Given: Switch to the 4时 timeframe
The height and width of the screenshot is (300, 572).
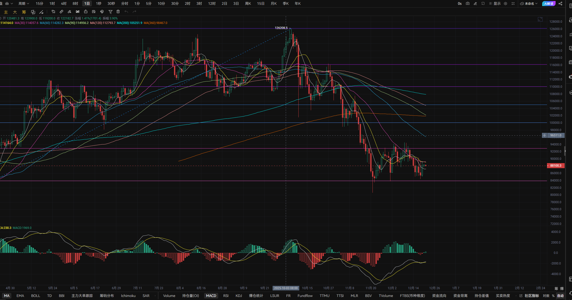Looking at the screenshot, I should point(64,4).
